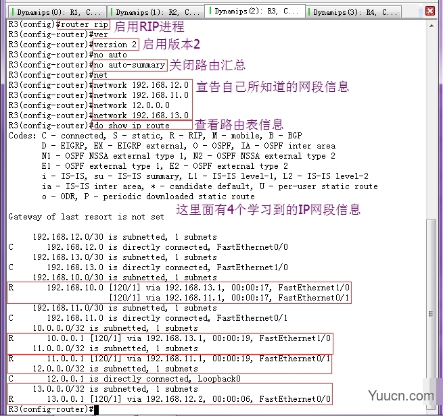Click connected route 192.168.11.0 FastEthernet0/1 line

coord(148,318)
